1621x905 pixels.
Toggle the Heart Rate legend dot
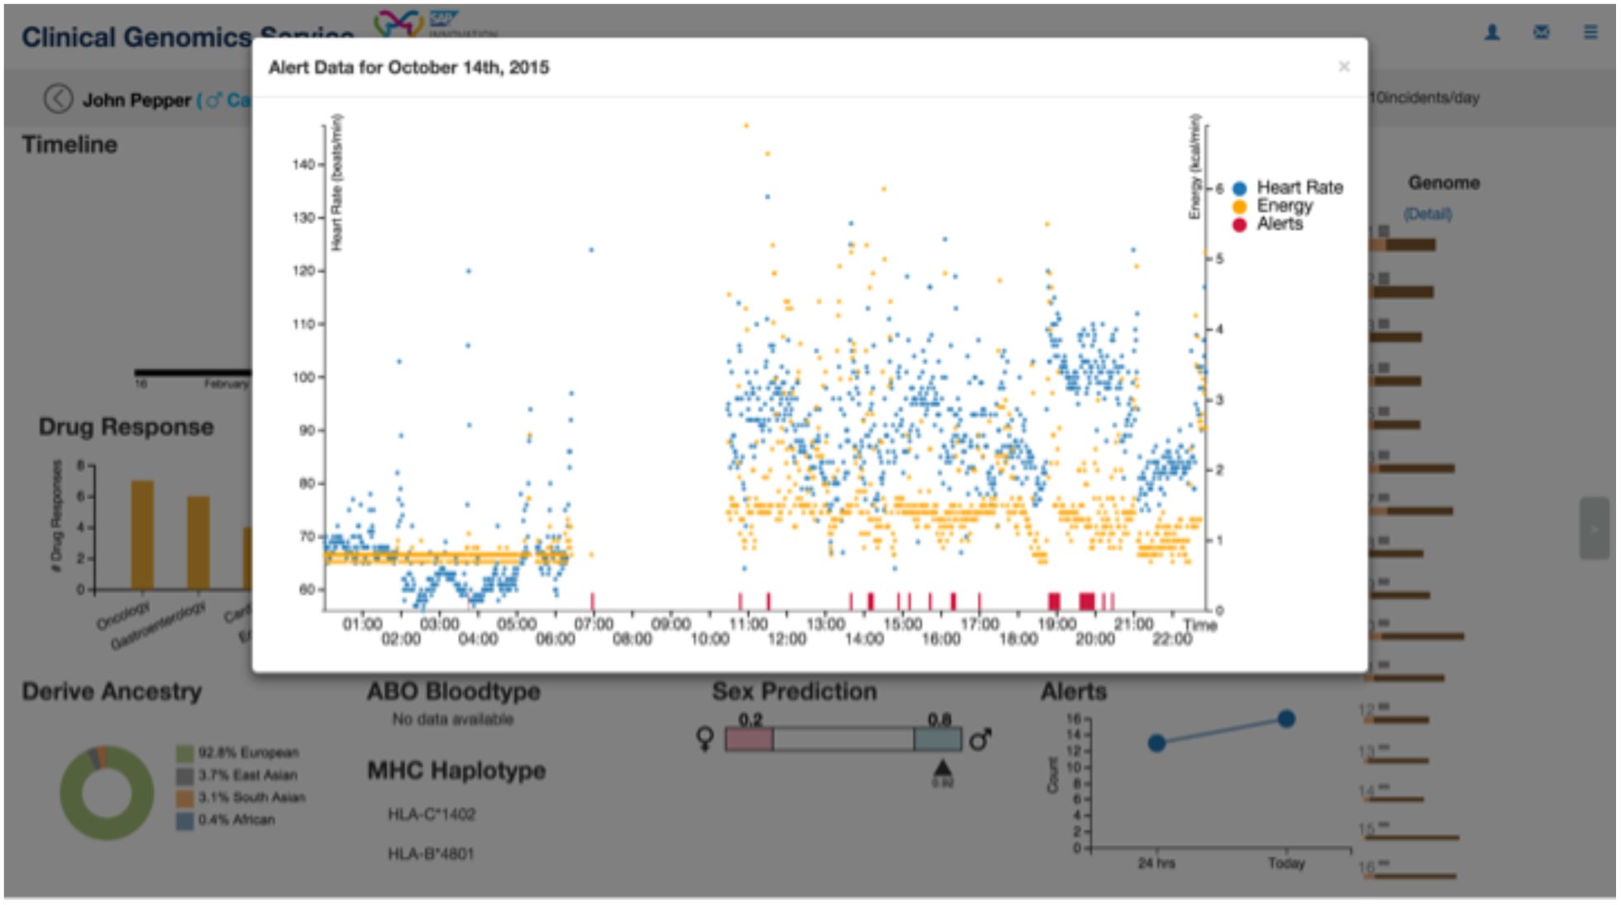point(1239,188)
